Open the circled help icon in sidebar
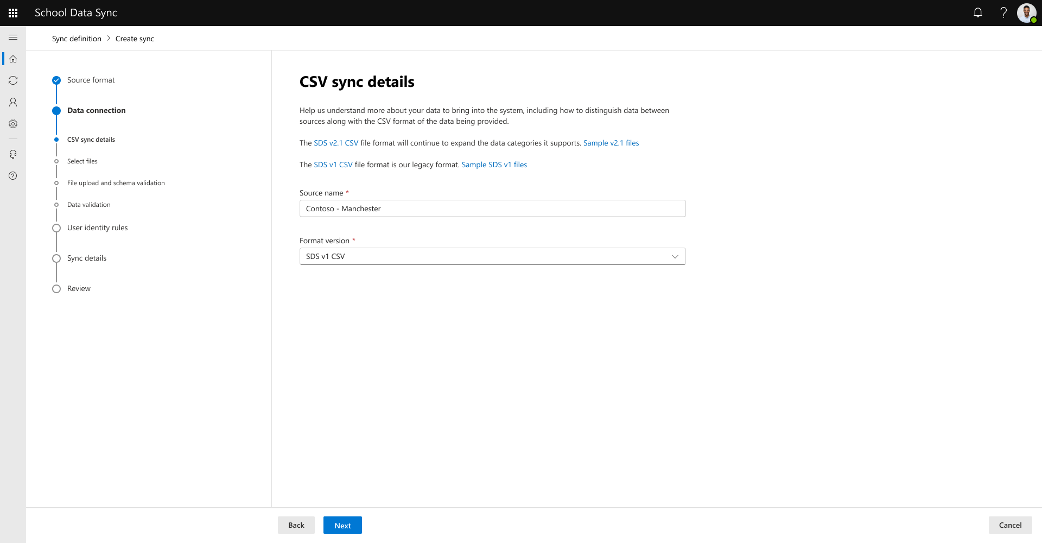 click(x=13, y=176)
